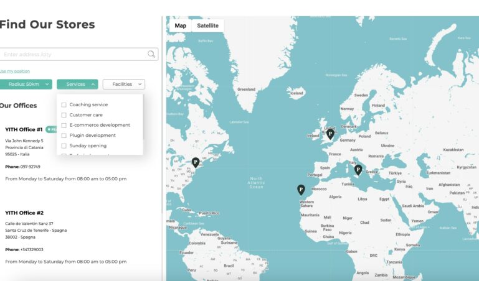Click the Our Offices heading

(18, 106)
